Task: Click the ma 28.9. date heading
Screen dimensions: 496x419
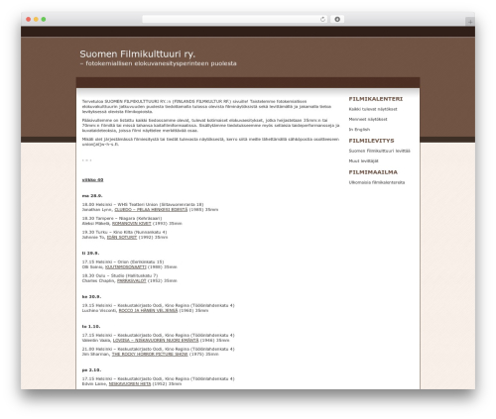Action: click(x=92, y=196)
